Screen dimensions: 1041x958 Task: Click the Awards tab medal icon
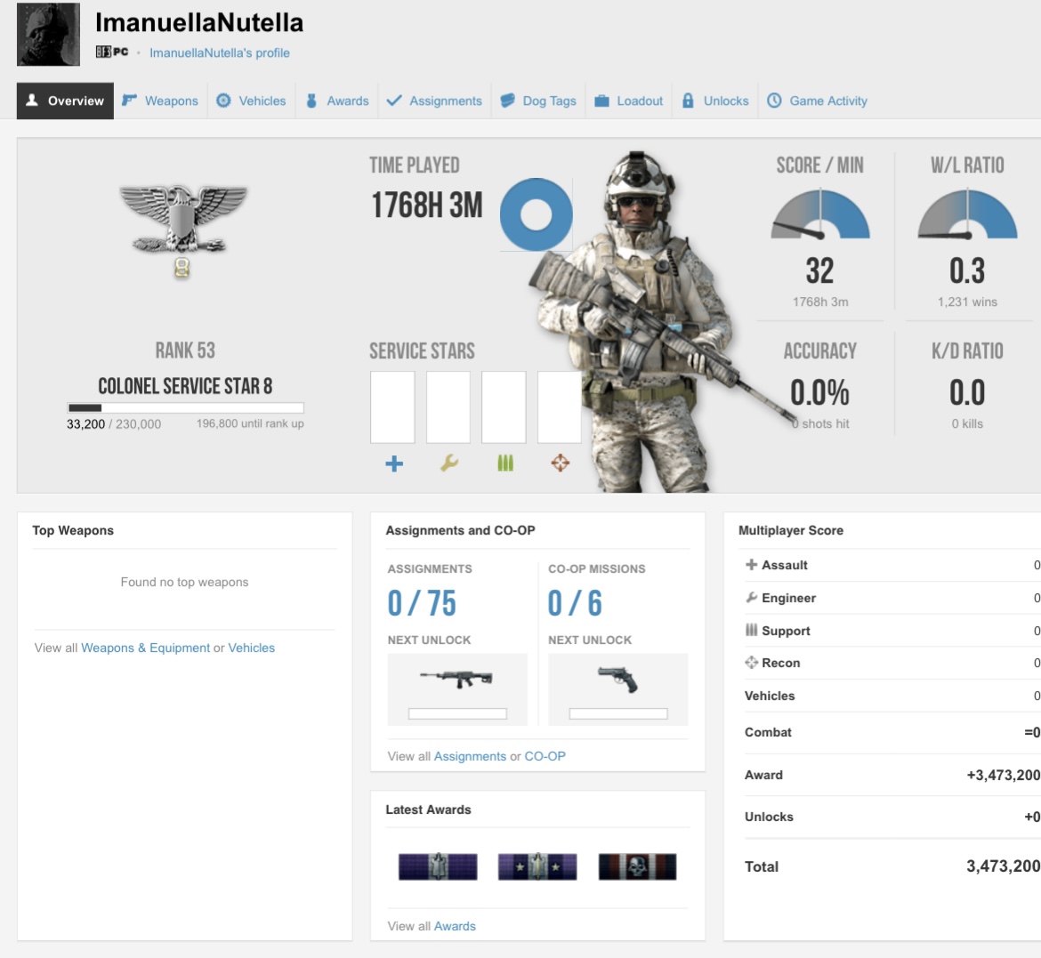[311, 101]
